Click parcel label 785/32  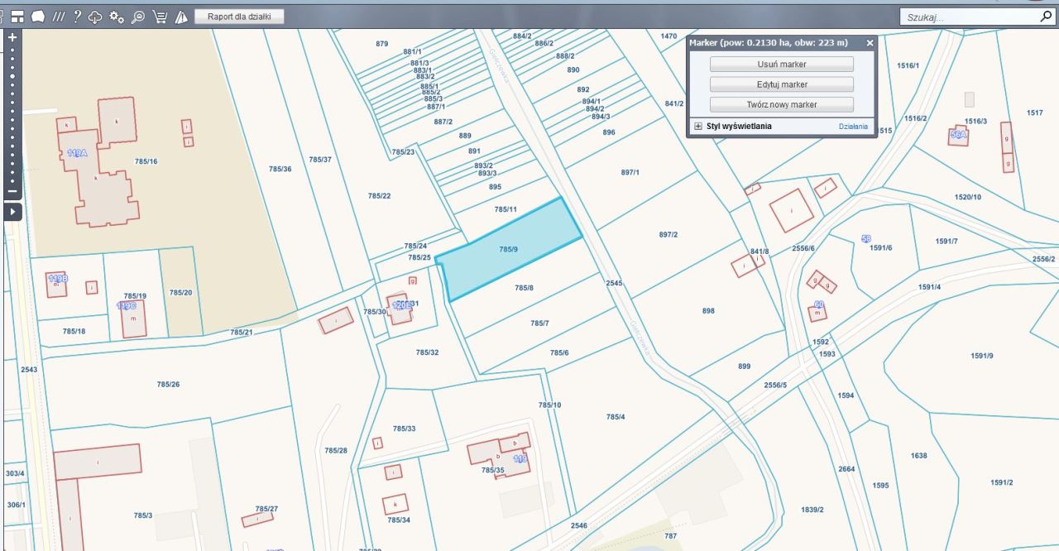pyautogui.click(x=427, y=352)
